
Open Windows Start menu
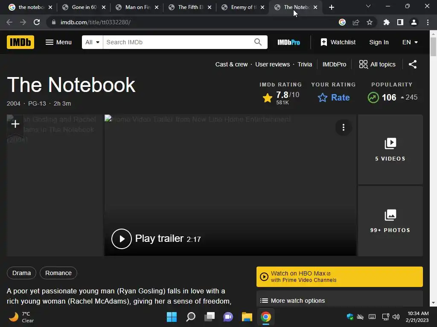[x=172, y=317]
